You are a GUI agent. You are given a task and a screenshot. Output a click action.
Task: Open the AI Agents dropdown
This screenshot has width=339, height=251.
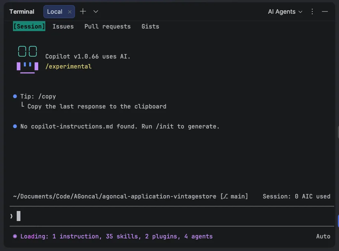pyautogui.click(x=285, y=11)
